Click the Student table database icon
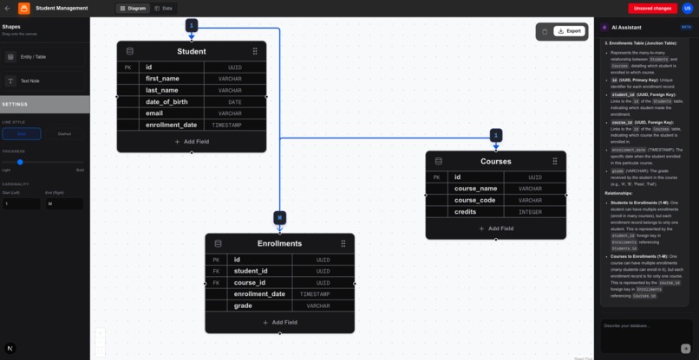This screenshot has width=699, height=360. click(130, 51)
